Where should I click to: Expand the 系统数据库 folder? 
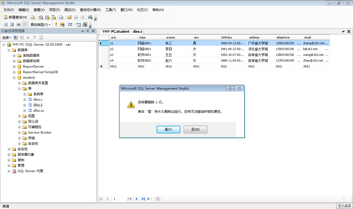(x=14, y=56)
